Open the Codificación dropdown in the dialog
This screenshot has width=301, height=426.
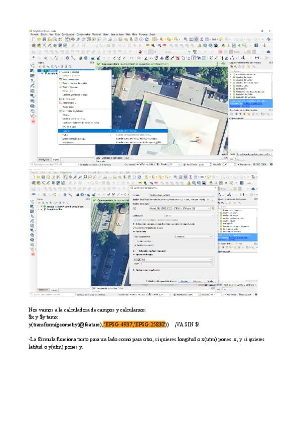[x=189, y=216]
